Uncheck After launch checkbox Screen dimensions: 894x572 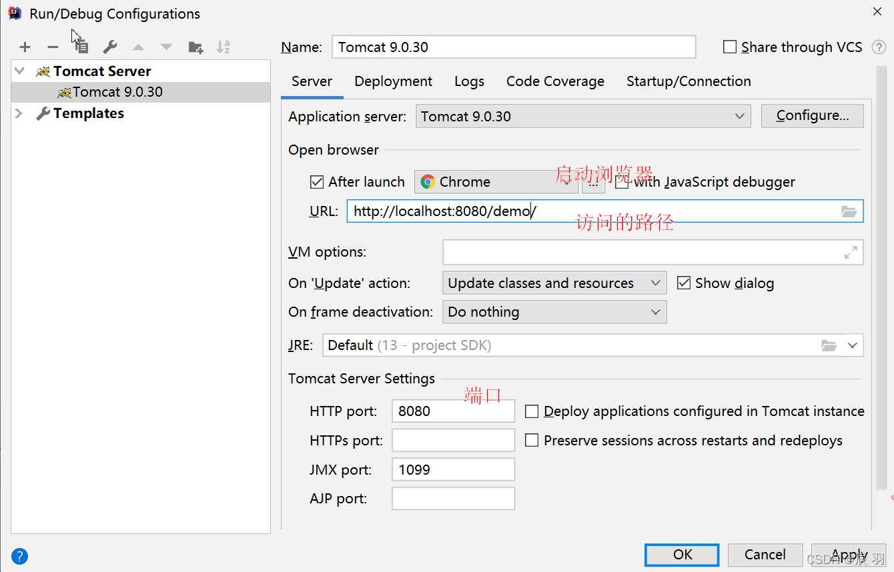click(317, 182)
